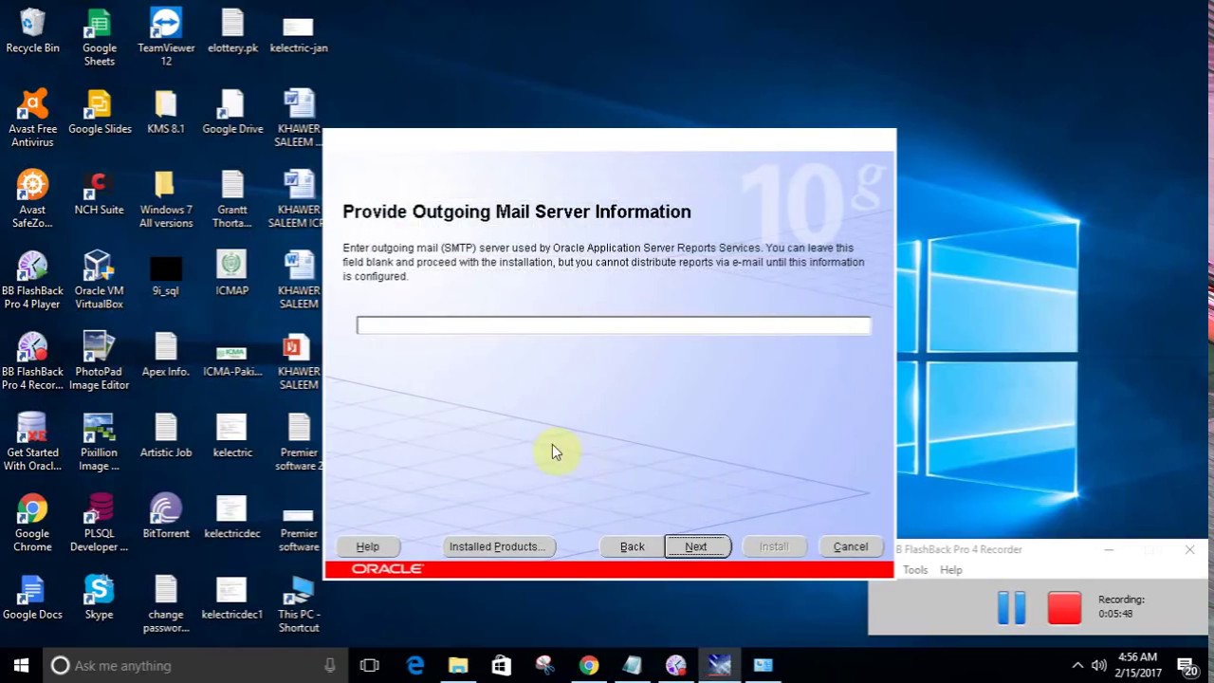
Task: Open the Google Docs desktop shortcut
Action: click(32, 598)
